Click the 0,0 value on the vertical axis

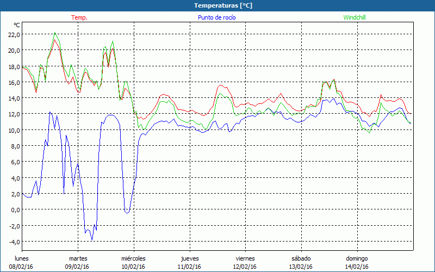[x=15, y=210]
